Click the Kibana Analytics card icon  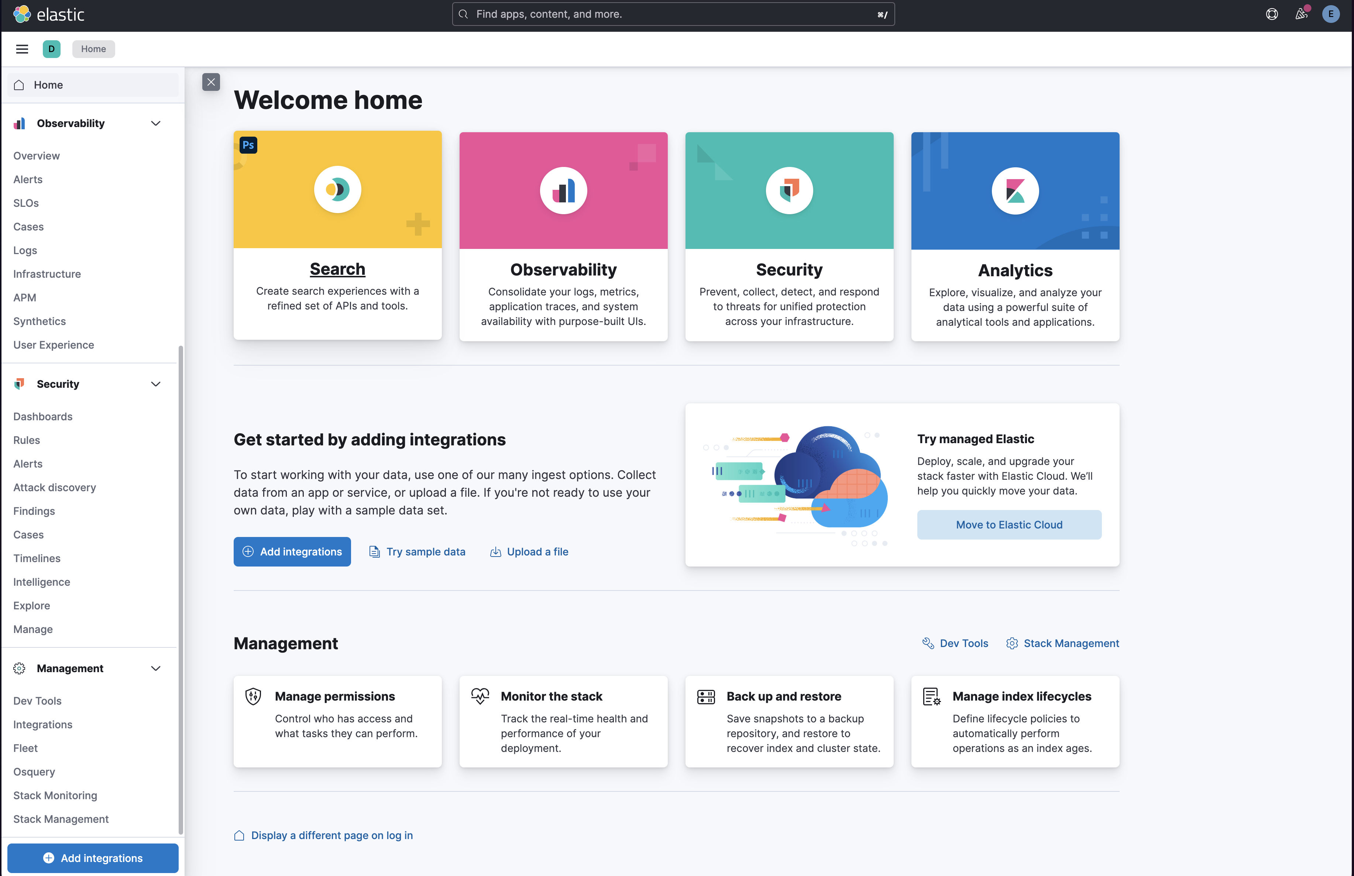click(1015, 191)
